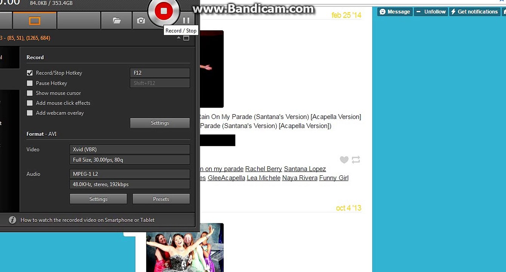Pause the Bandicam recording
This screenshot has width=506, height=272.
(x=186, y=20)
